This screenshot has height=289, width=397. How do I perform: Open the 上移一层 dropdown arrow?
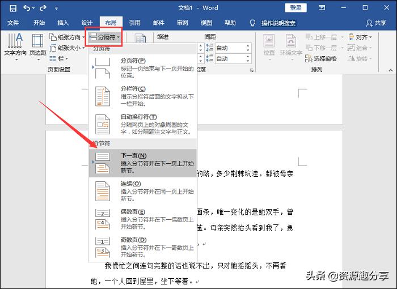click(342, 37)
